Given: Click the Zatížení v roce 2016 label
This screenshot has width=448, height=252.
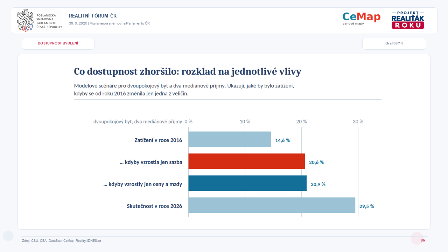Looking at the screenshot, I should pyautogui.click(x=158, y=140).
